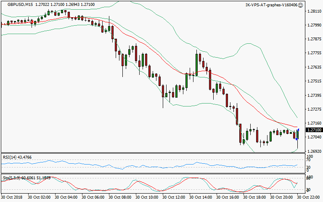Click the RSI 70 level scale label
Image resolution: width=323 pixels, height=202 pixels.
tap(308, 160)
